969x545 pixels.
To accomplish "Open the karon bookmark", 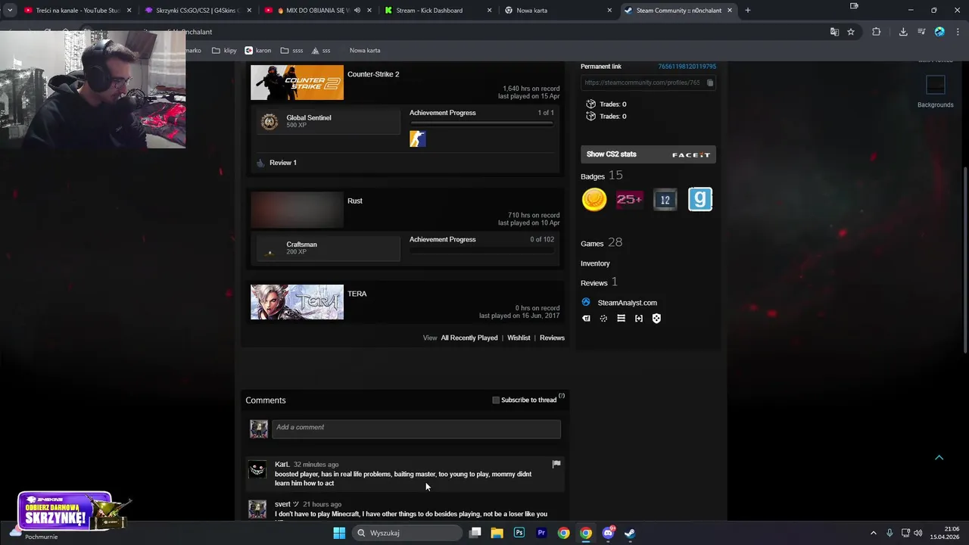I will (257, 51).
